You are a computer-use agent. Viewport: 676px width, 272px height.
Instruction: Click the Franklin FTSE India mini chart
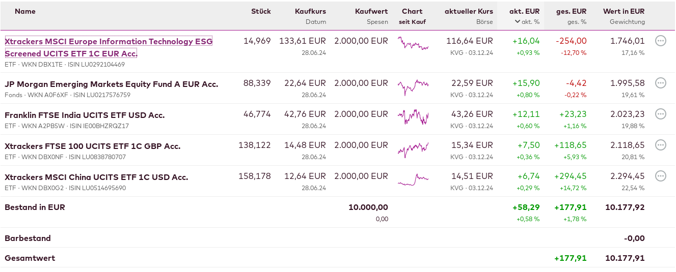(413, 117)
